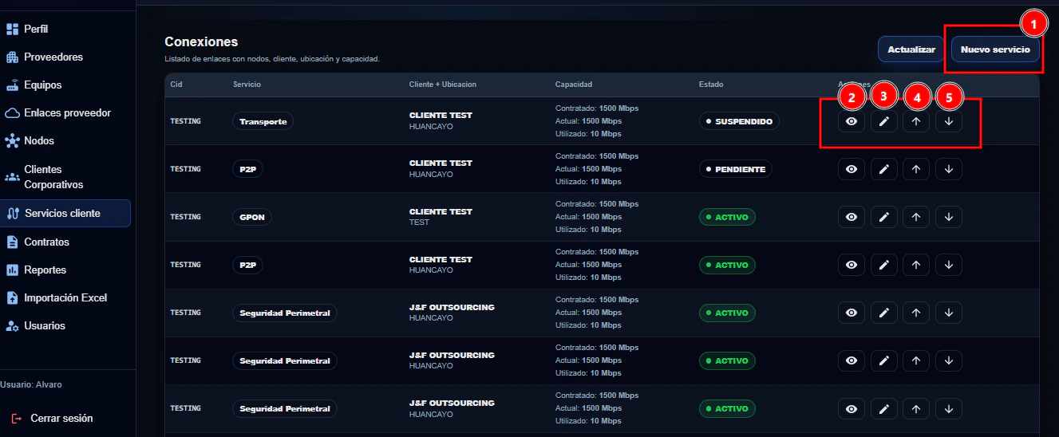View the GPON service via eye icon
The image size is (1059, 437).
[852, 217]
